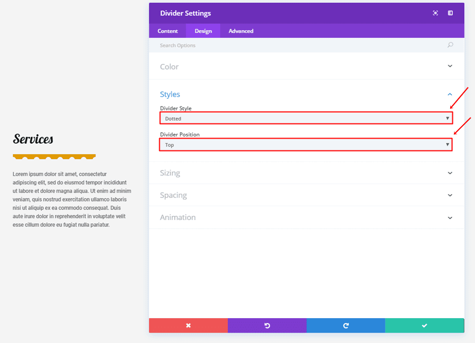Click the Services heading in preview
This screenshot has width=475, height=343.
(33, 139)
